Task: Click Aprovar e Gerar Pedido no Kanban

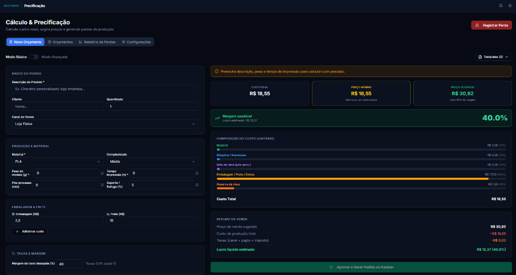Action: click(x=361, y=267)
